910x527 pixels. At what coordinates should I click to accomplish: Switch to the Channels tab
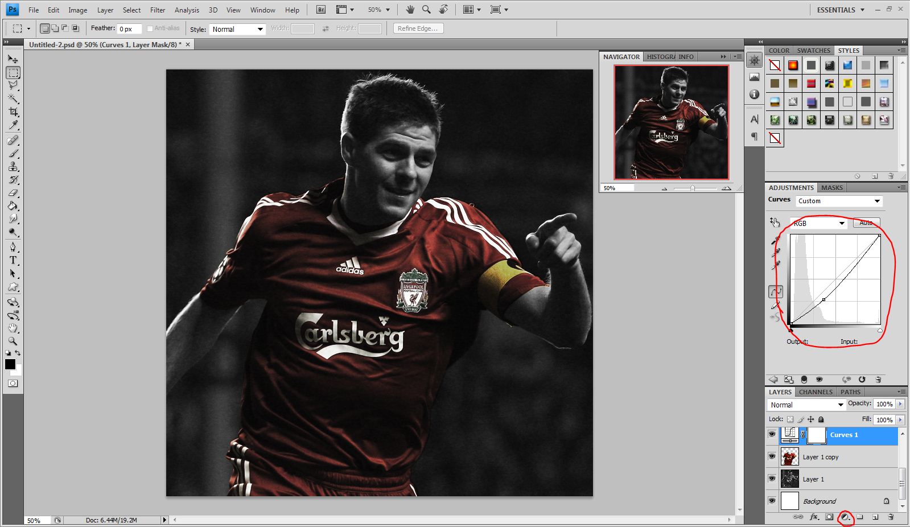coord(816,392)
